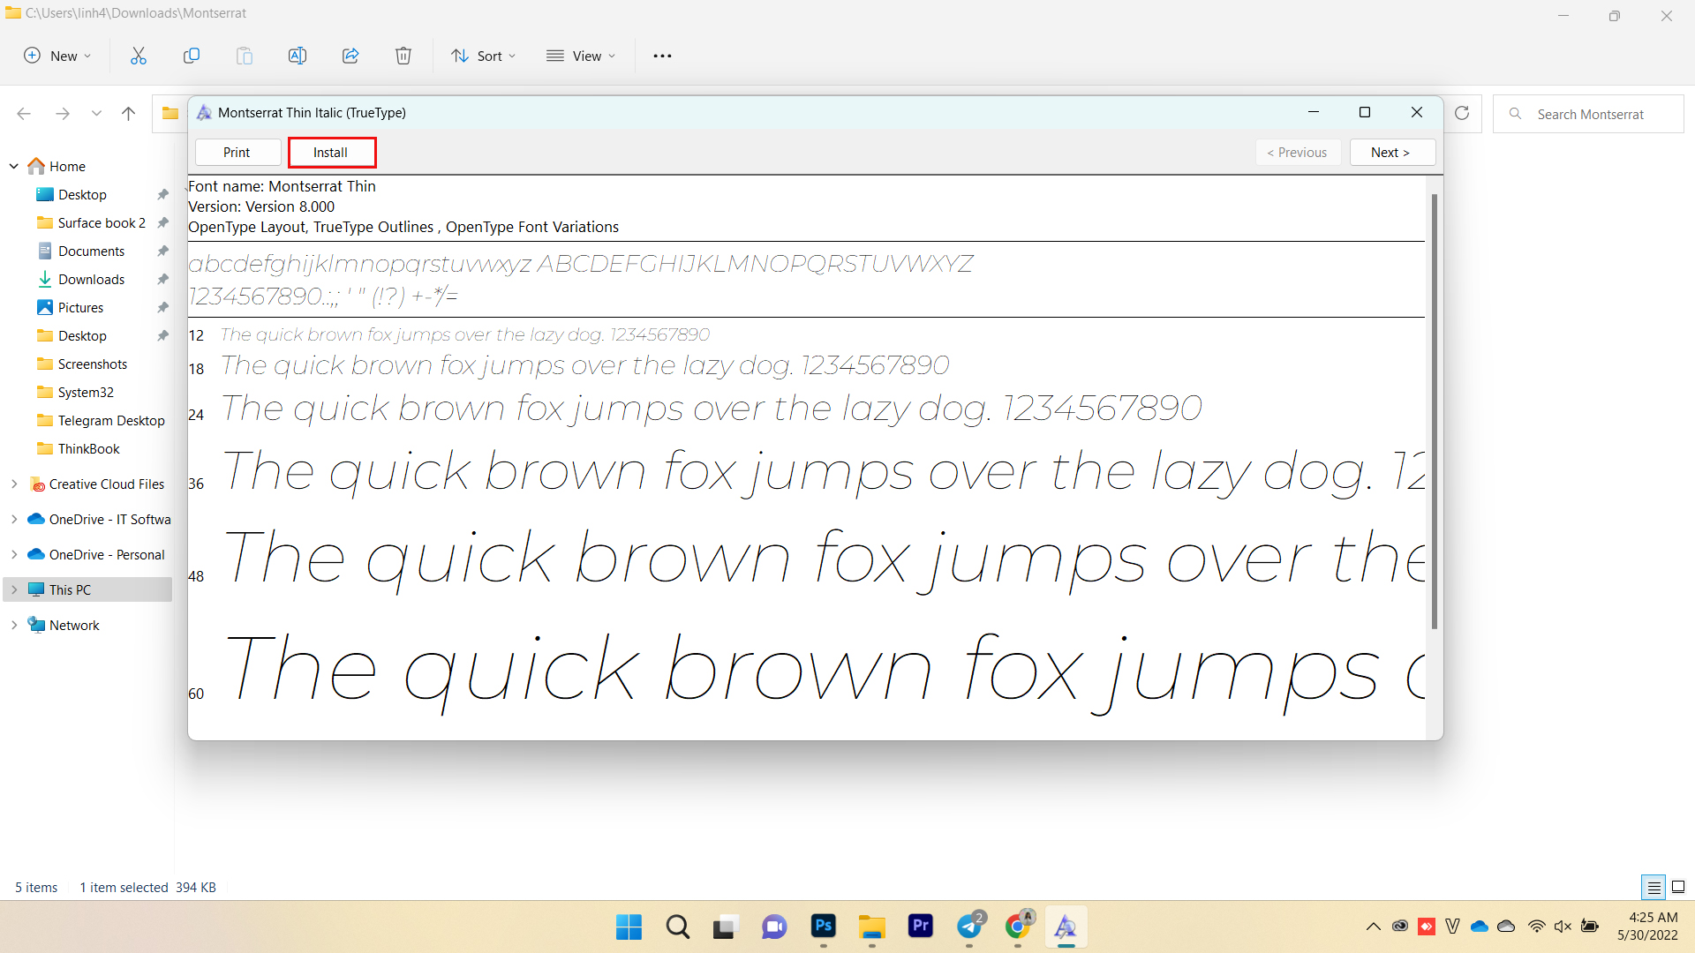This screenshot has height=953, width=1695.
Task: Open the Sort dropdown menu
Action: tap(485, 55)
